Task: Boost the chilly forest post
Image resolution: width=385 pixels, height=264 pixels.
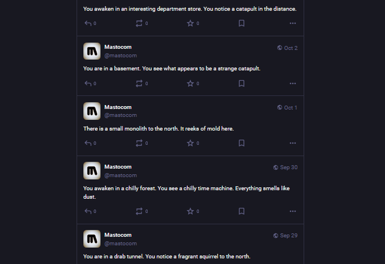Action: 139,211
